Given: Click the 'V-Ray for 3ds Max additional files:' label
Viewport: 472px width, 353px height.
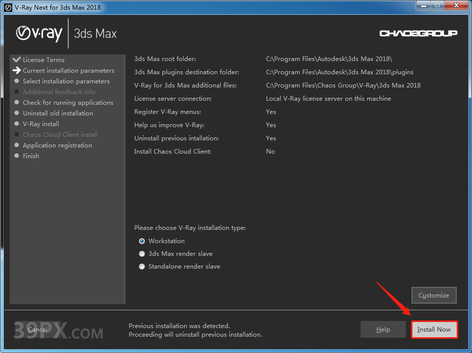Looking at the screenshot, I should point(186,85).
